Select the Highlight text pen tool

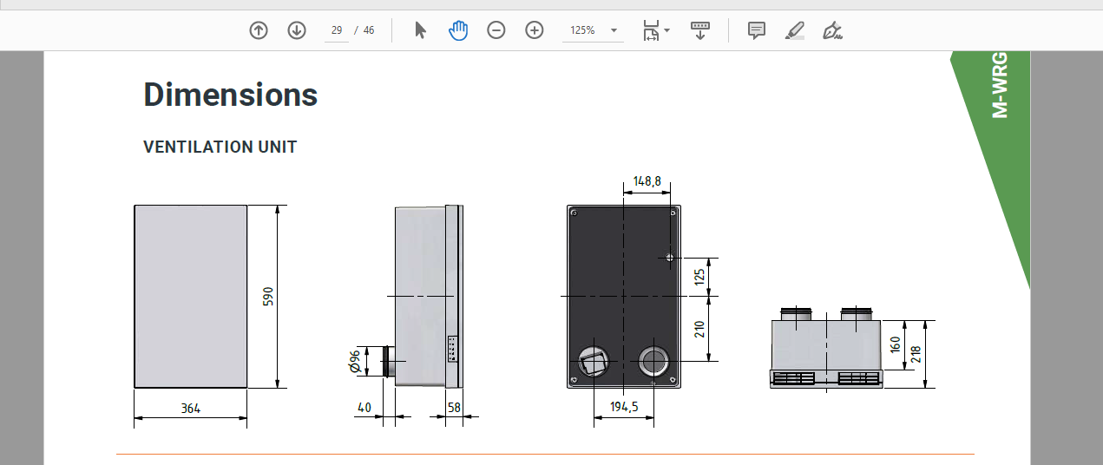tap(795, 30)
